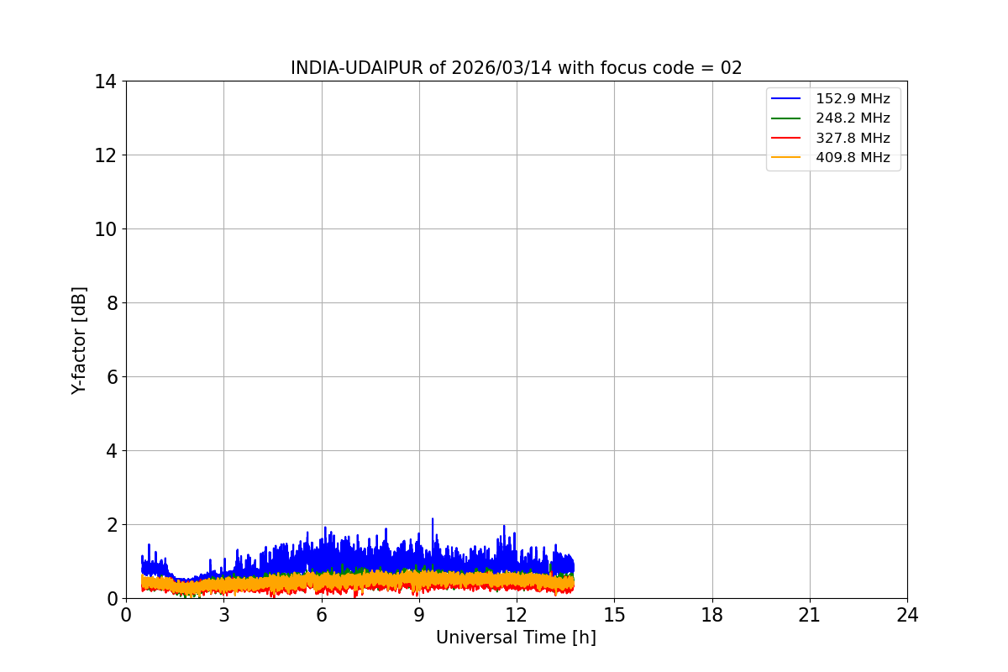Viewport: 1008px width, 672px height.
Task: Select the 248.2 MHz legend label
Action: coord(853,118)
